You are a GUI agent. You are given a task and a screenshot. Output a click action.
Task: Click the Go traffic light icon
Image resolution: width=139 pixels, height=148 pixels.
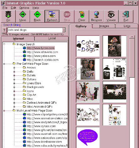[8, 14]
